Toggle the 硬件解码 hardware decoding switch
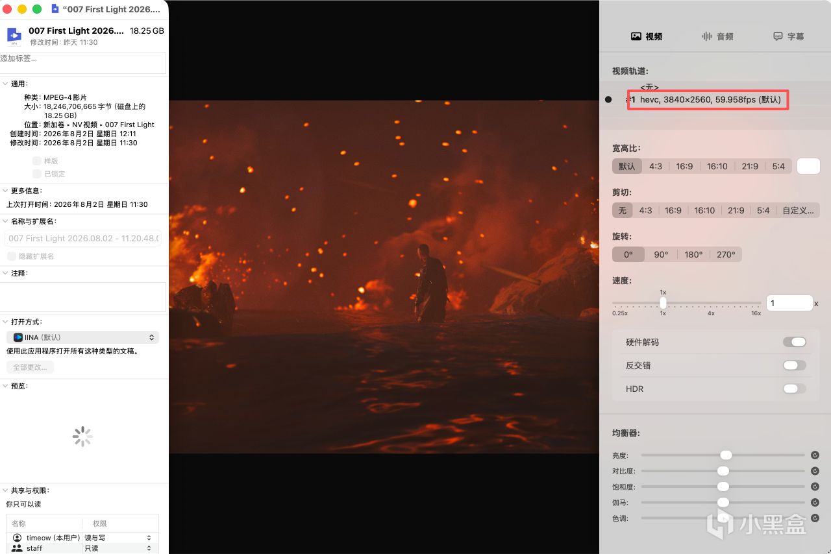The image size is (831, 554). (x=795, y=342)
